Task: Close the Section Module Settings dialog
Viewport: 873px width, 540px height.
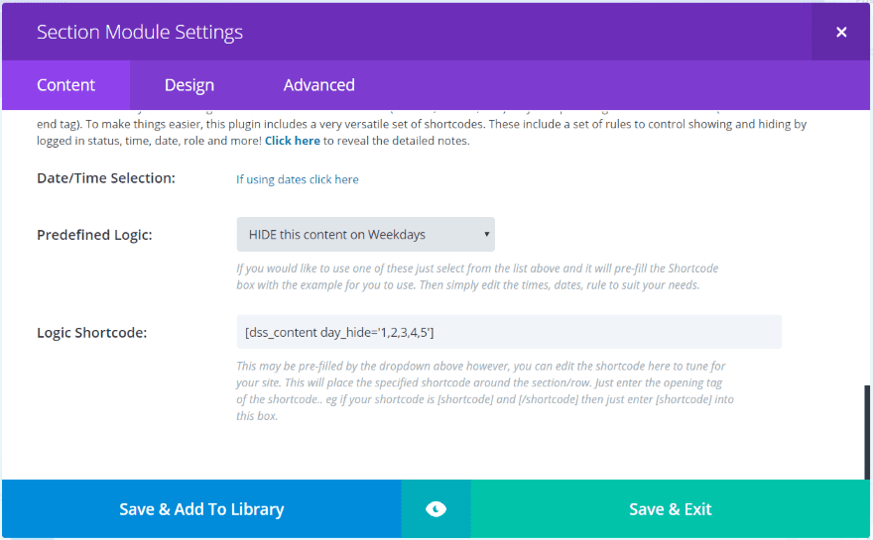Action: tap(841, 32)
